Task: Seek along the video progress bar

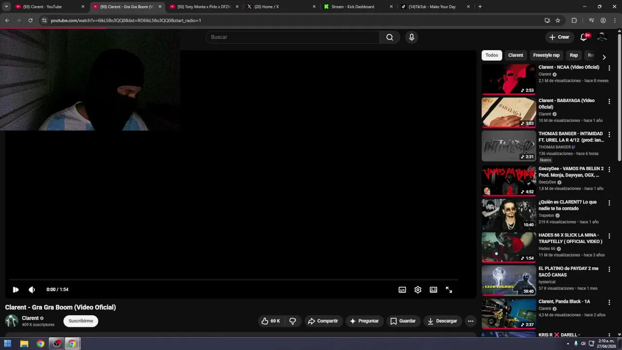Action: [x=233, y=280]
